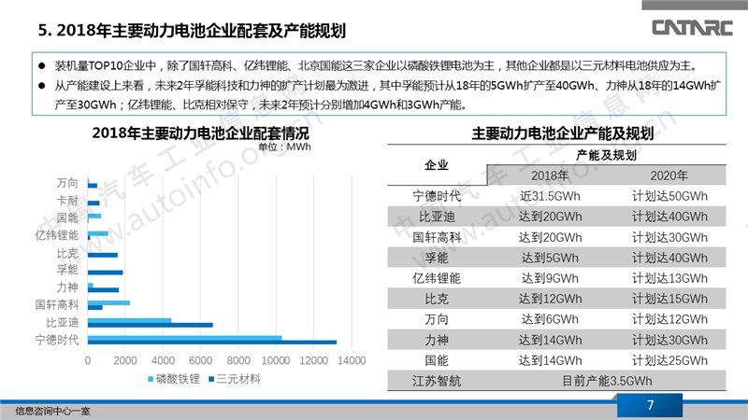The image size is (748, 420).
Task: Click the 比克 dark blue bar
Action: click(103, 255)
